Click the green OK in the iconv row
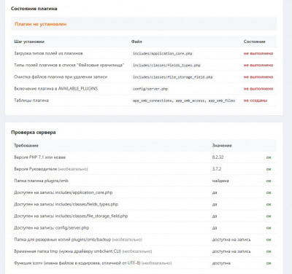 (x=269, y=263)
